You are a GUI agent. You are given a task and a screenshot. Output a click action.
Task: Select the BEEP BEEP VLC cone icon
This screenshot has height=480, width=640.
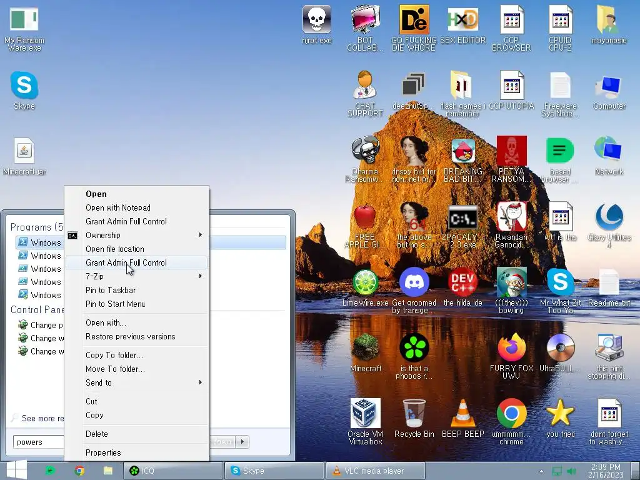(x=463, y=414)
